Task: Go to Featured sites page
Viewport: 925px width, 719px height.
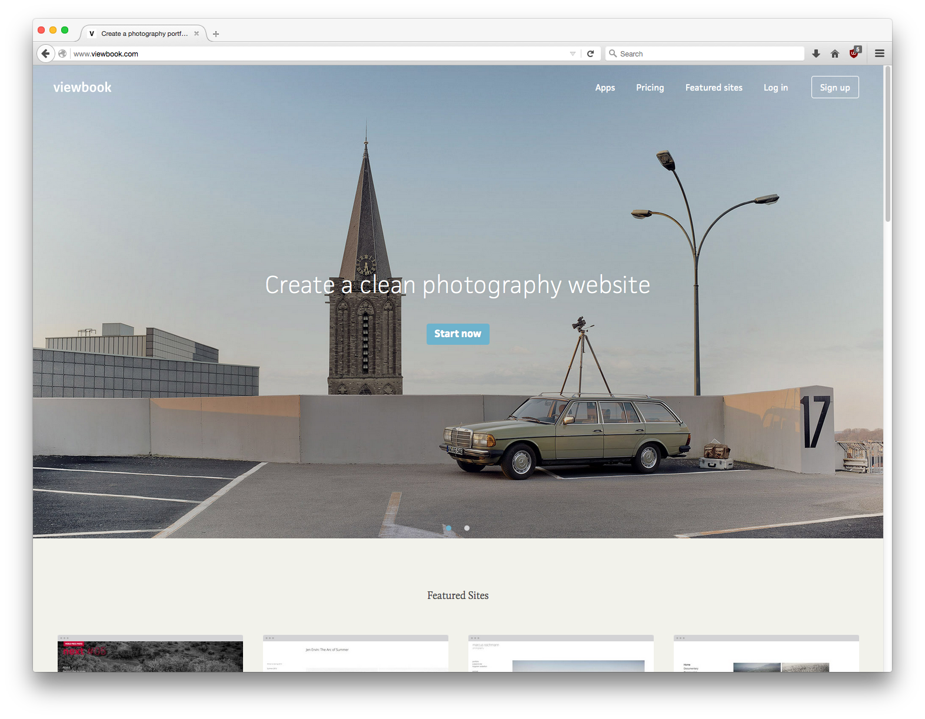Action: click(714, 88)
